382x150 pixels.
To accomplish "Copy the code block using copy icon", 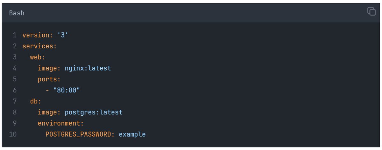I will [x=371, y=11].
